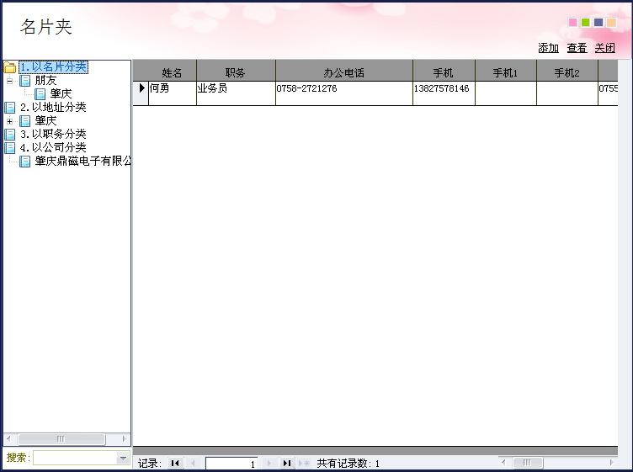Choose the green theme color swatch
The height and width of the screenshot is (472, 633).
pyautogui.click(x=585, y=23)
